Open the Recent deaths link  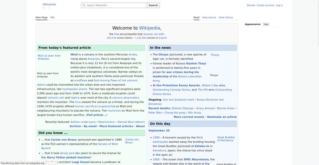pos(159,108)
